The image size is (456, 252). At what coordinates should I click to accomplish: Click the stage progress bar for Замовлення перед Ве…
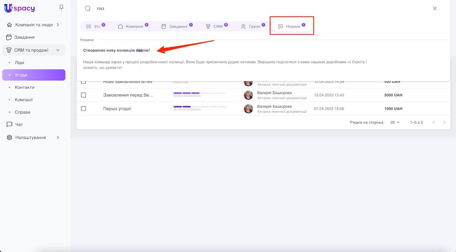[x=200, y=93]
